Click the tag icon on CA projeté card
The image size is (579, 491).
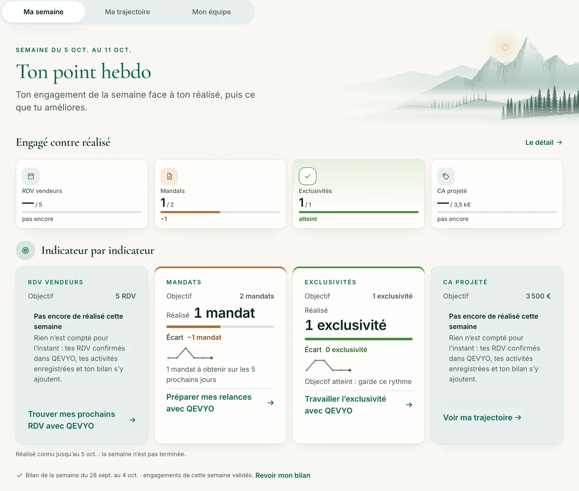tap(446, 176)
